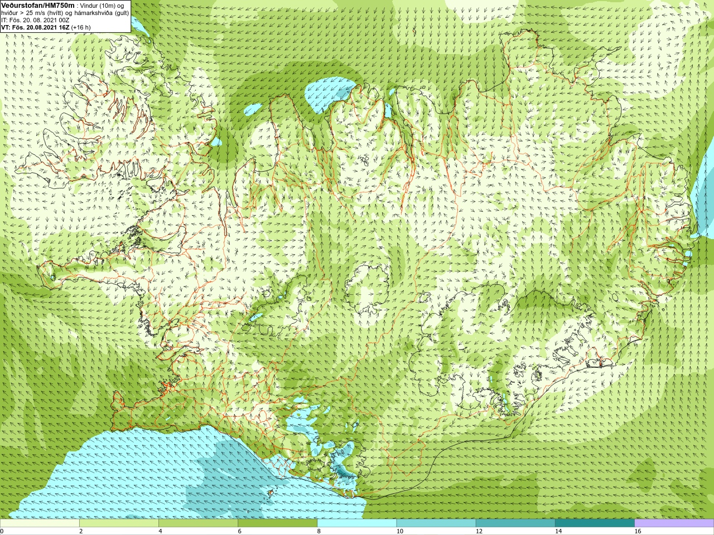Click the legend value '12'

(x=479, y=531)
